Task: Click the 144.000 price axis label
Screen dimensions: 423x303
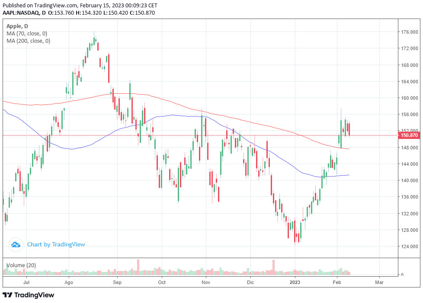Action: (x=410, y=164)
